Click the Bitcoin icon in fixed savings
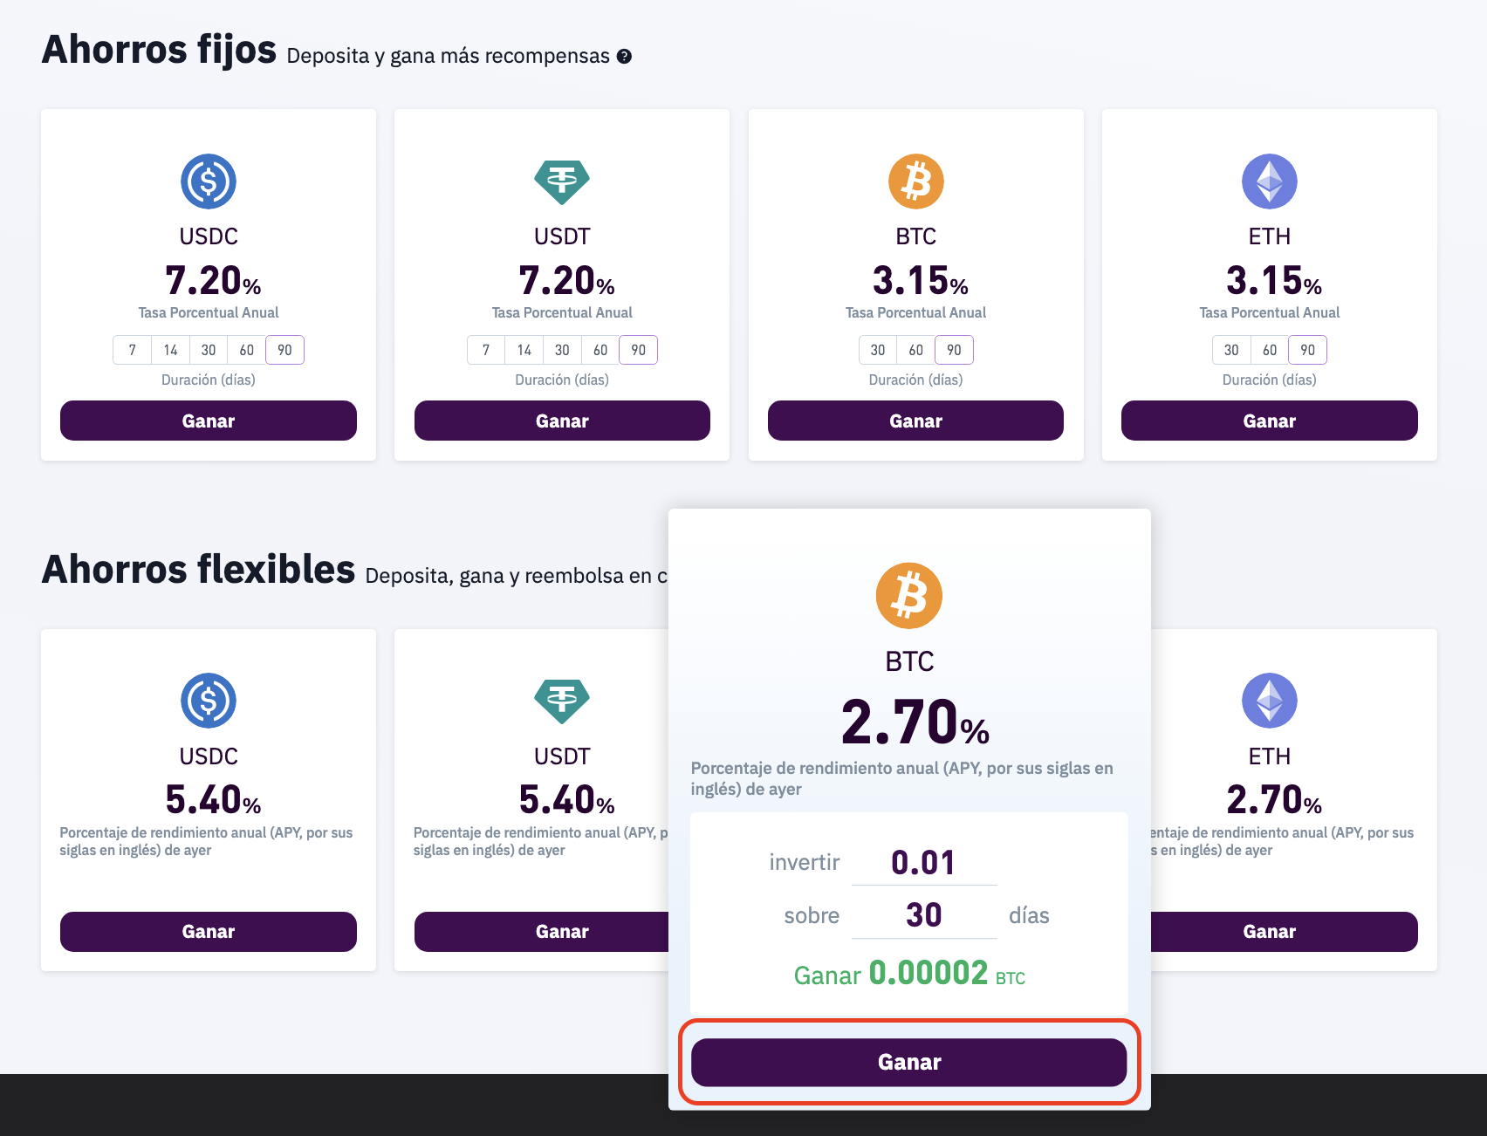Image resolution: width=1487 pixels, height=1136 pixels. (x=915, y=181)
